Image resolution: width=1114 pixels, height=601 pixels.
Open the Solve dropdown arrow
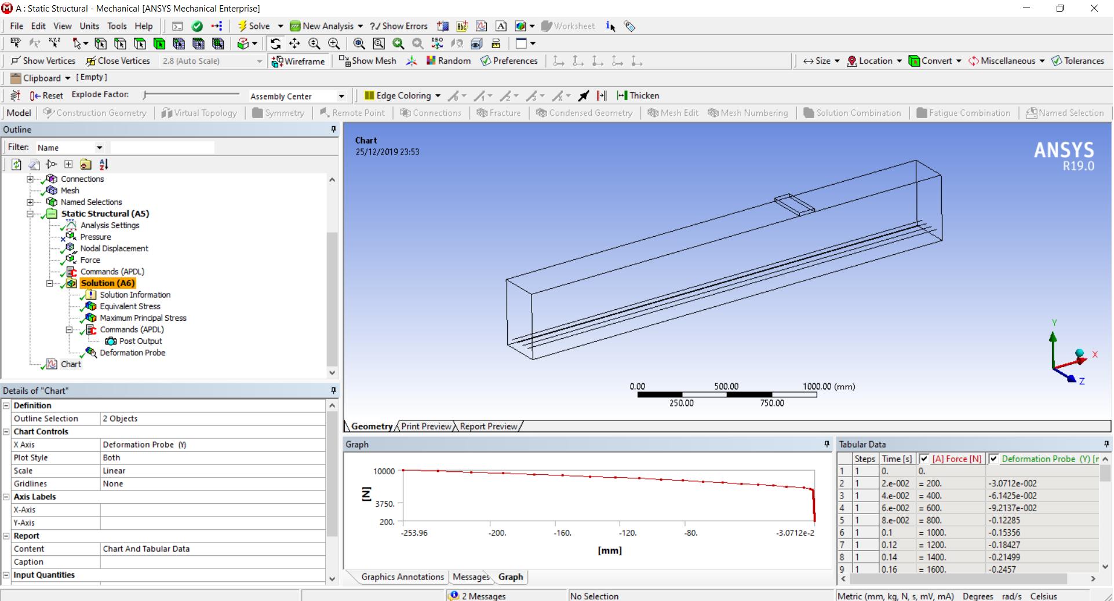point(281,26)
